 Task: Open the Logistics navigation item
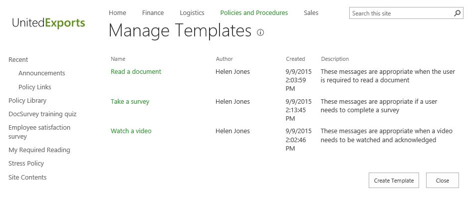tap(192, 13)
